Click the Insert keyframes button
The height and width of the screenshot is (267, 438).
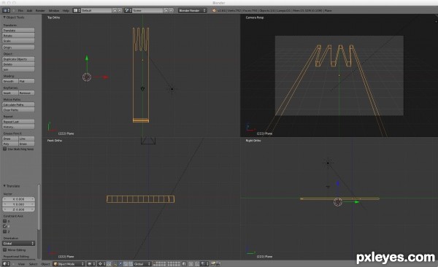(10, 93)
